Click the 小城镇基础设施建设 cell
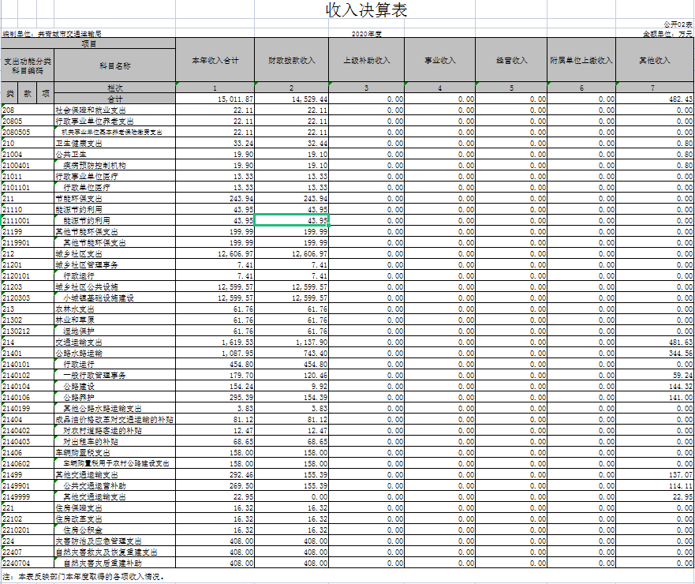 [99, 298]
